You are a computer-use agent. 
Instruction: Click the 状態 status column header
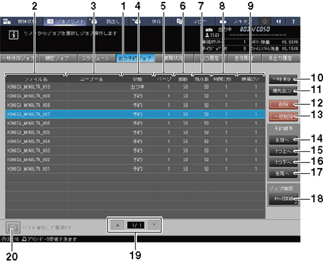(137, 79)
